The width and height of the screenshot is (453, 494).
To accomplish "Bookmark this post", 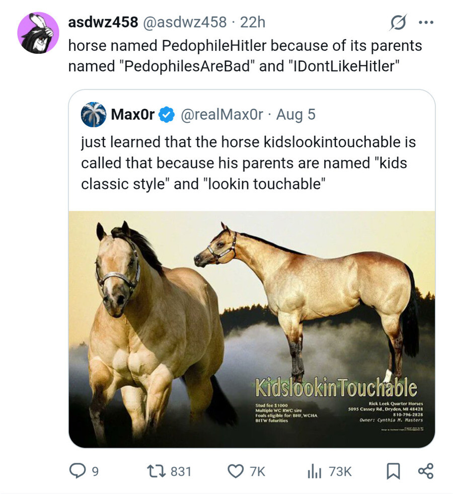I will pos(393,471).
